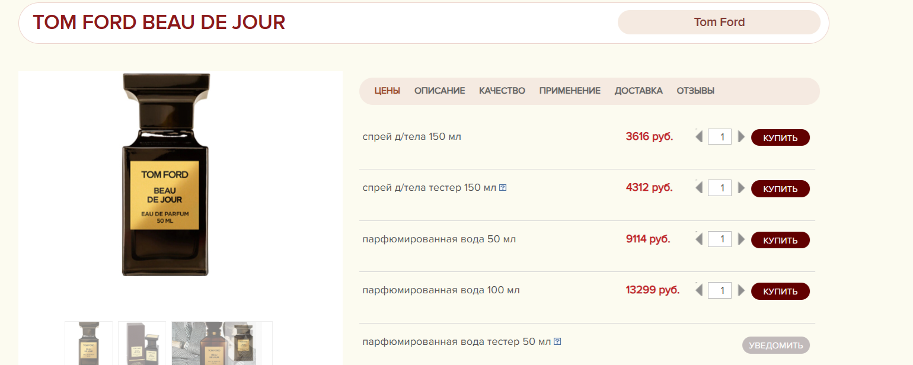913x365 pixels.
Task: Decrease quantity for парфюмированная вода 100 мл
Action: tap(699, 290)
